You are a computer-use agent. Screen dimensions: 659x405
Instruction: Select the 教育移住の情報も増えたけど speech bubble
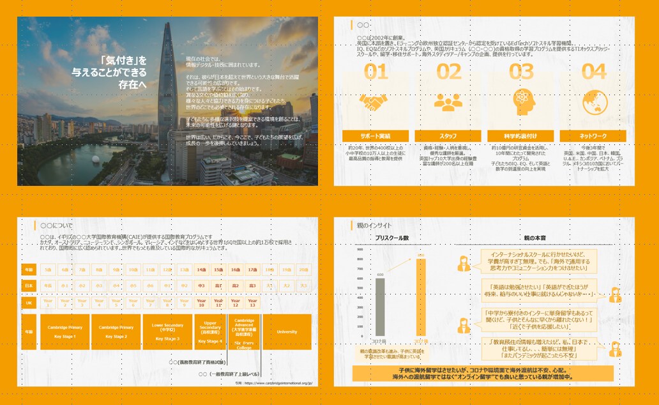point(539,349)
